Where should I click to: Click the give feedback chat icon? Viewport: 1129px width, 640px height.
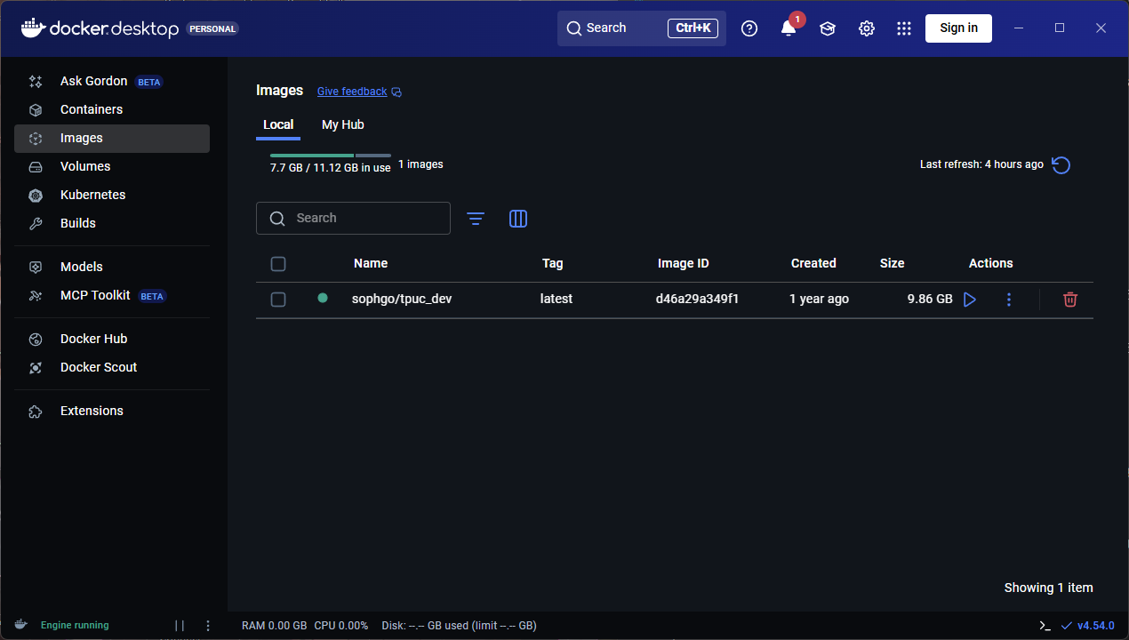[x=396, y=92]
